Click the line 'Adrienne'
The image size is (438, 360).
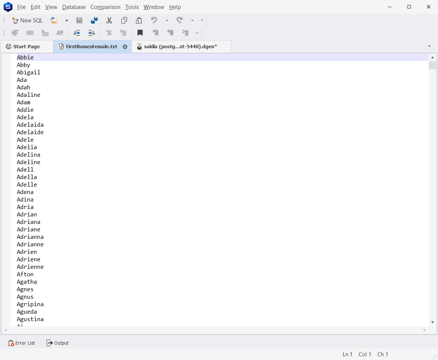(x=30, y=267)
